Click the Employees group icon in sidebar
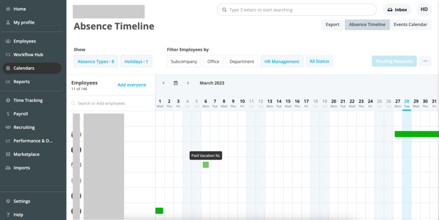439x220 pixels. 8,41
